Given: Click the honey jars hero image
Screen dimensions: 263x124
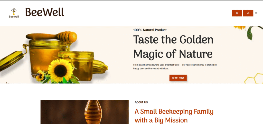Looking at the screenshot, I should [x=54, y=57].
